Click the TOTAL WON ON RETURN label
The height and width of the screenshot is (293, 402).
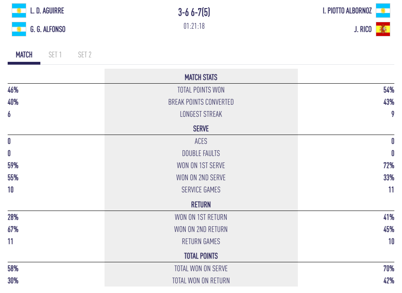201,280
